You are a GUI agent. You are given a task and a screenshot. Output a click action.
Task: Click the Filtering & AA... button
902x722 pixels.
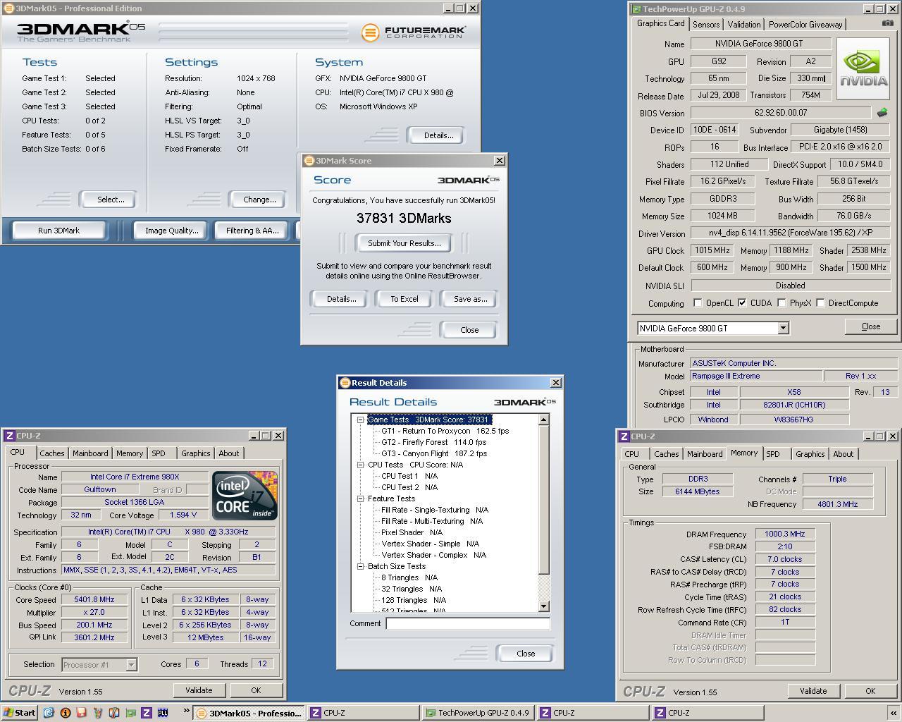coord(252,231)
